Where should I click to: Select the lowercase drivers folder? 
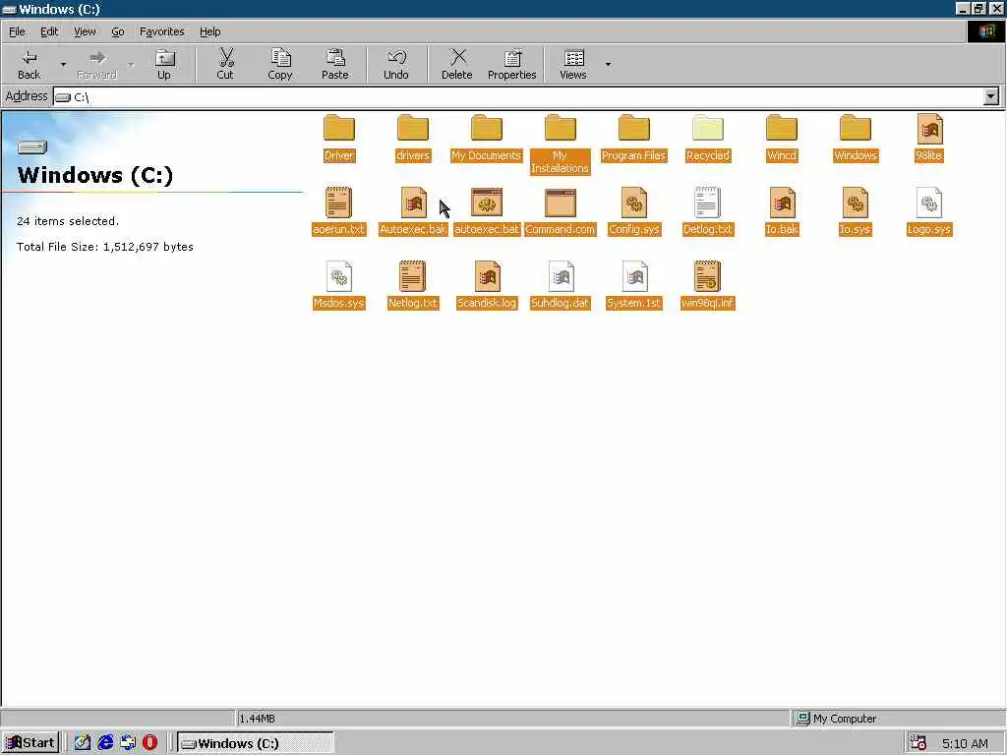[413, 128]
